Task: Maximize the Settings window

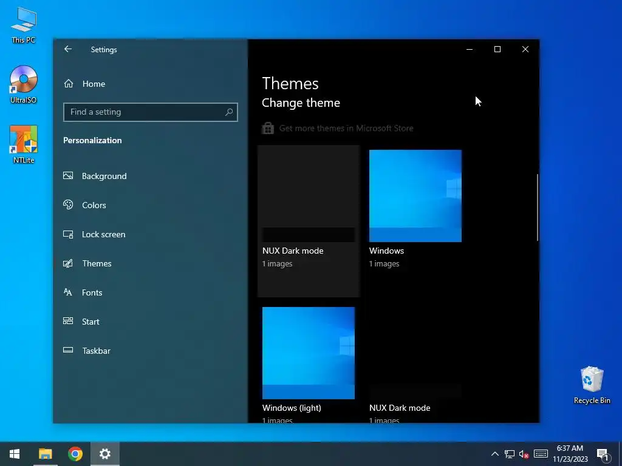Action: click(497, 49)
